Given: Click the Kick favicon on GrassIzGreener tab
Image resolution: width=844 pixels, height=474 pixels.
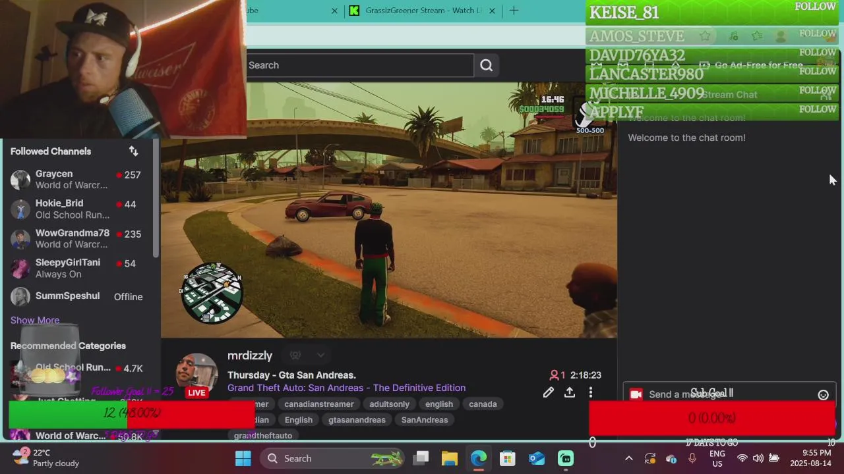Looking at the screenshot, I should (x=354, y=11).
